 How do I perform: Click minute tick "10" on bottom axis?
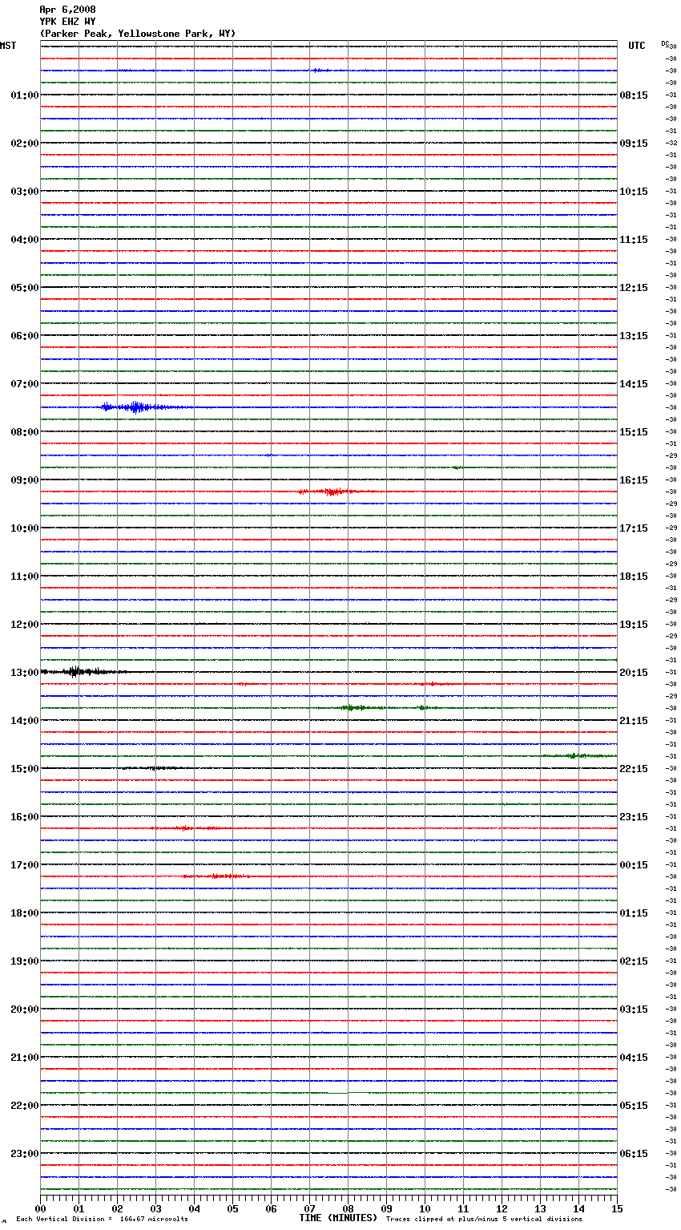click(x=425, y=1208)
